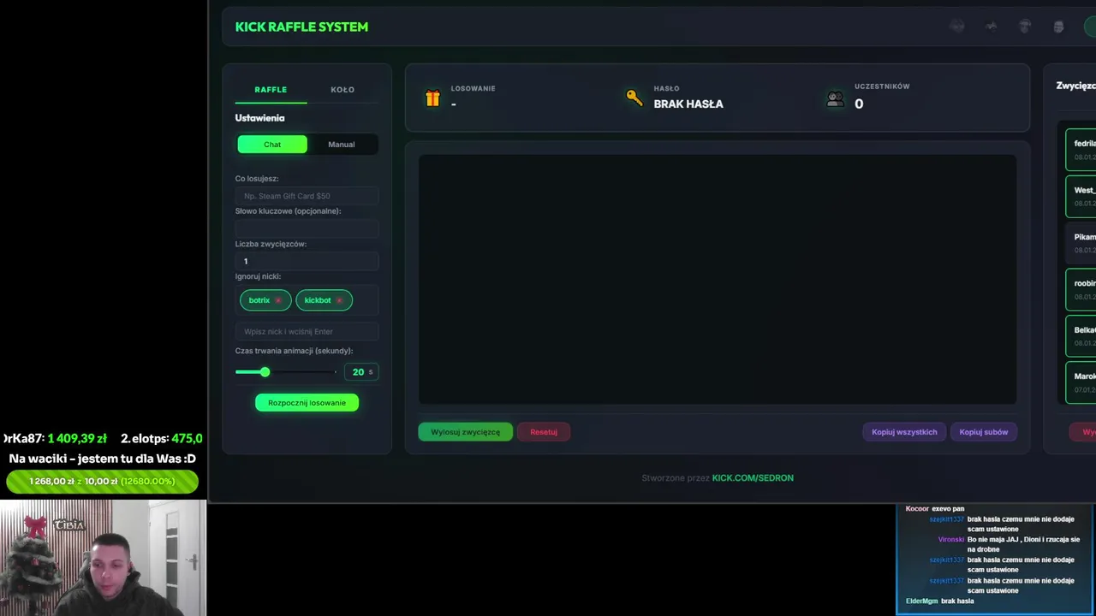The image size is (1096, 616).
Task: Focus the Co losujesz prize field
Action: pyautogui.click(x=307, y=196)
